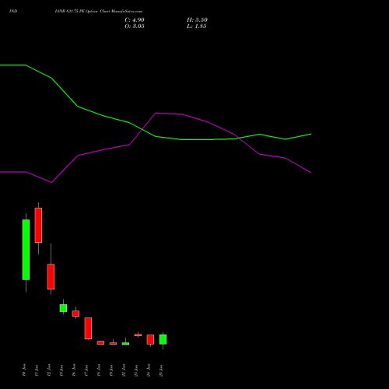Click the PE Option Chart title text

click(99, 11)
